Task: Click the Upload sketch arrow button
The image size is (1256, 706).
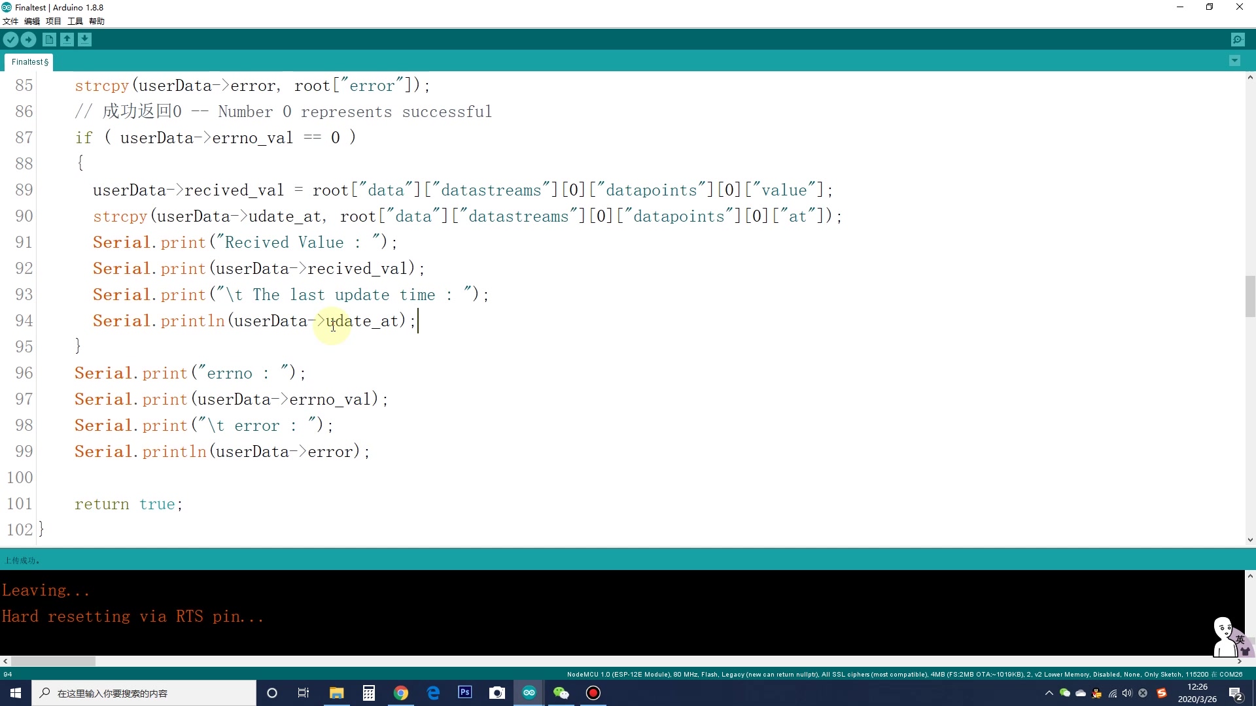Action: click(x=28, y=40)
